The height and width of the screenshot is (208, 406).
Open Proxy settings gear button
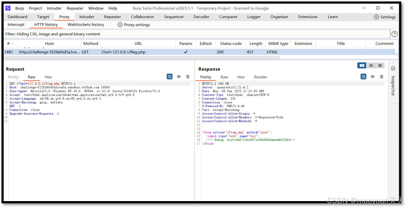(x=134, y=25)
